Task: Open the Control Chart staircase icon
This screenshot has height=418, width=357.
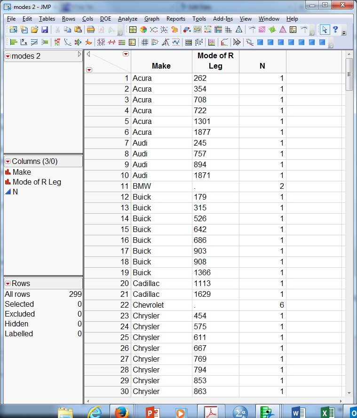Action: pyautogui.click(x=249, y=42)
